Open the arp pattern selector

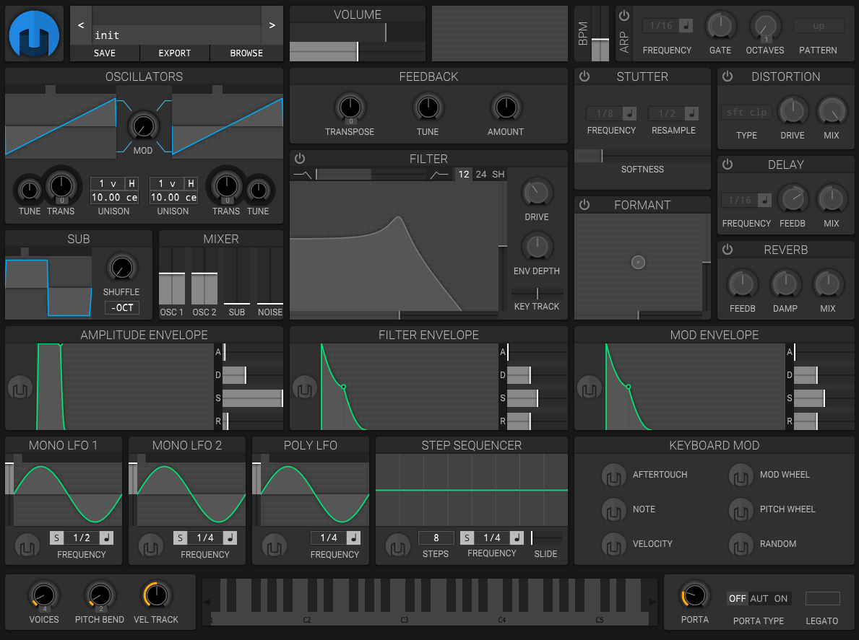[x=819, y=26]
